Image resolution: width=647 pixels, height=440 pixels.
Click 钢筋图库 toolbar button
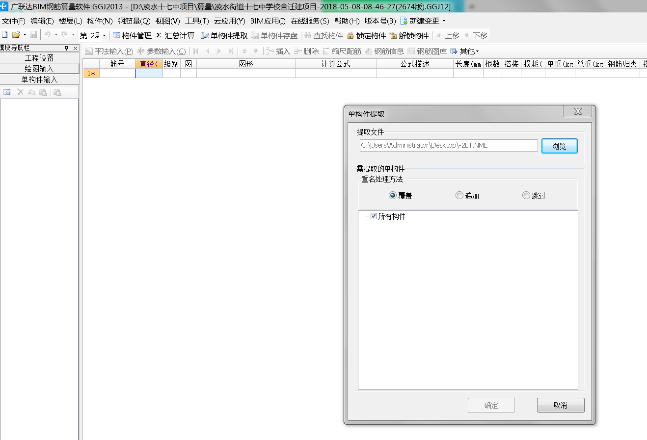[x=427, y=51]
